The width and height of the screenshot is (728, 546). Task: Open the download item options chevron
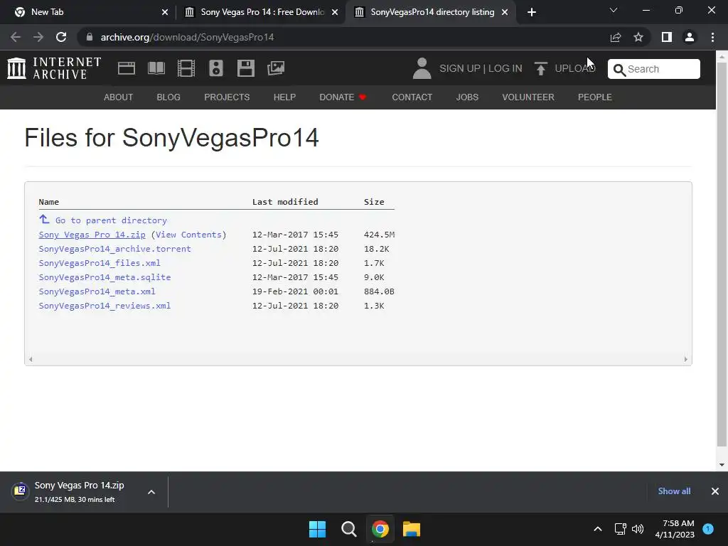pos(151,492)
